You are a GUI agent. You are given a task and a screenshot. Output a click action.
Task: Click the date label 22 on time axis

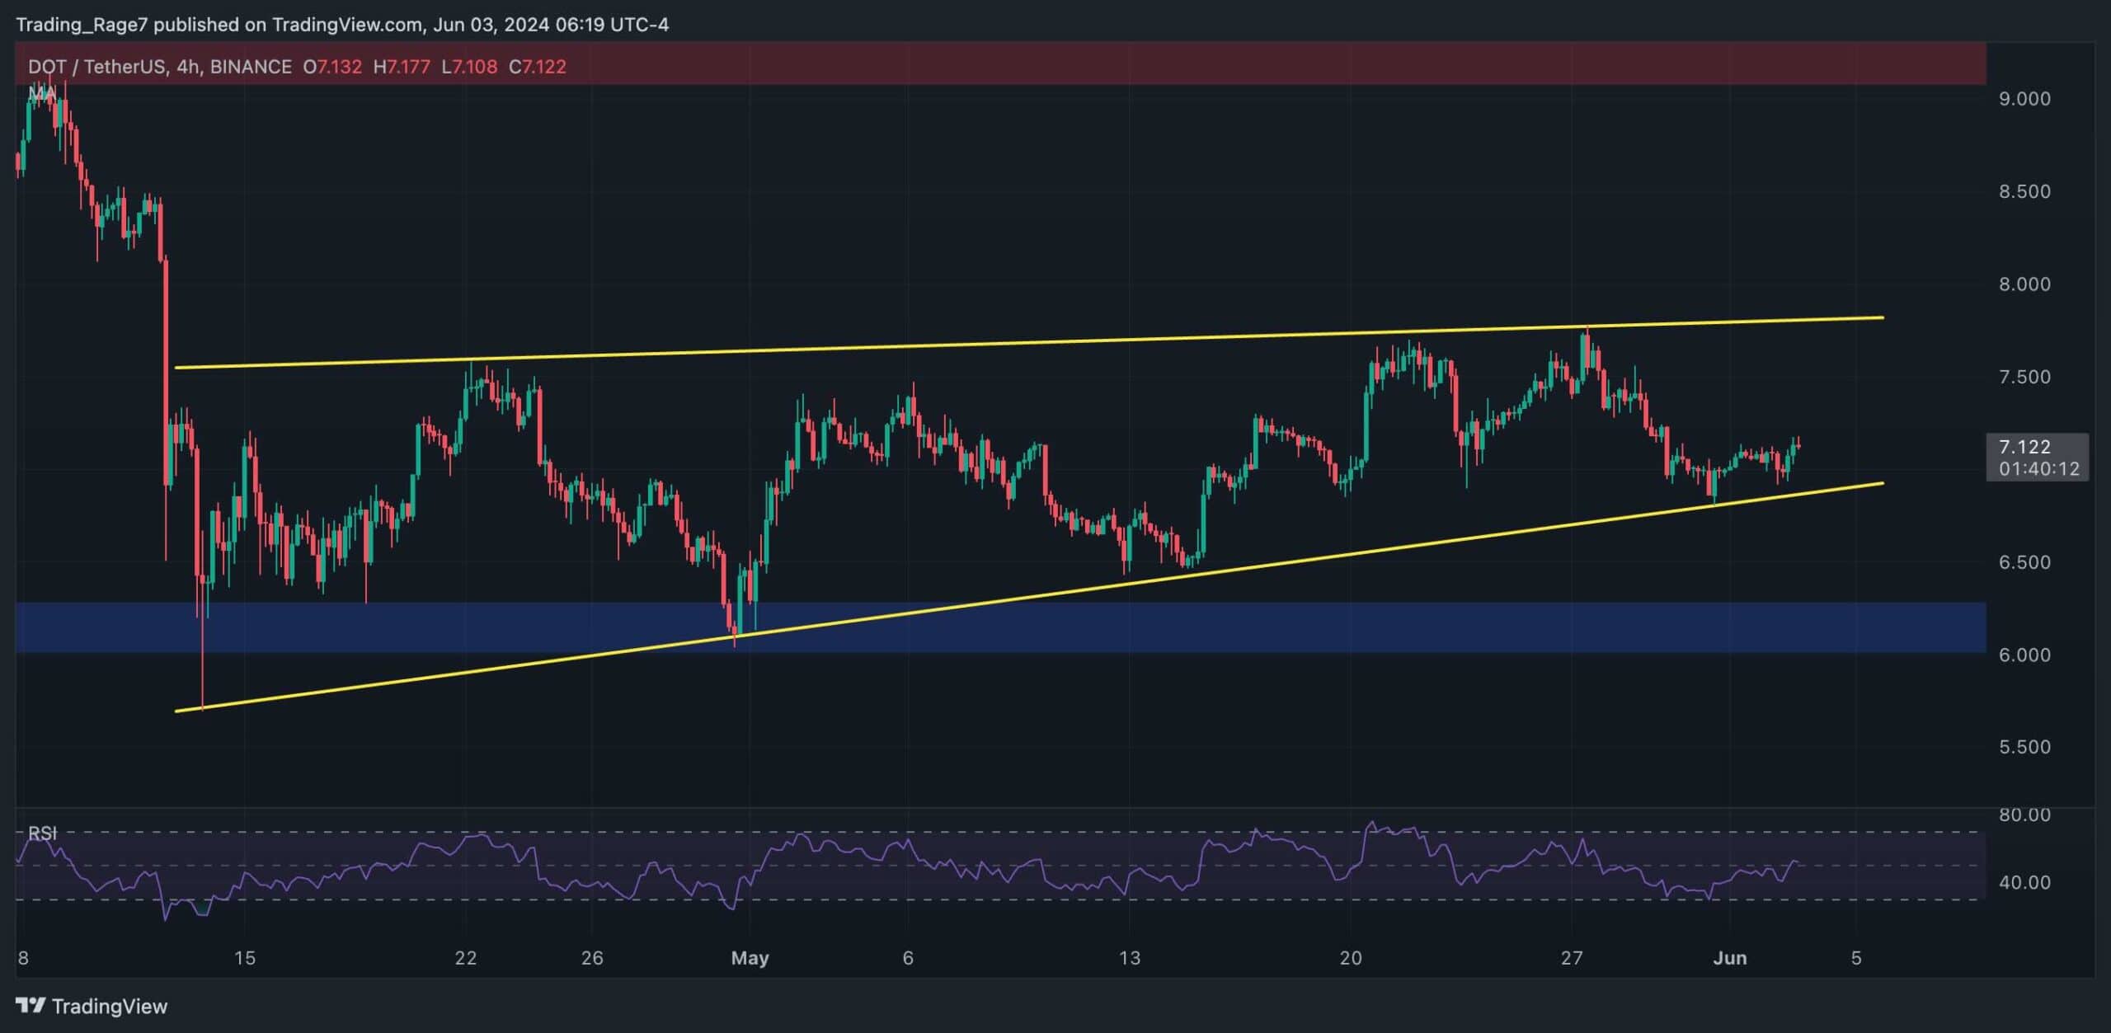(x=466, y=958)
